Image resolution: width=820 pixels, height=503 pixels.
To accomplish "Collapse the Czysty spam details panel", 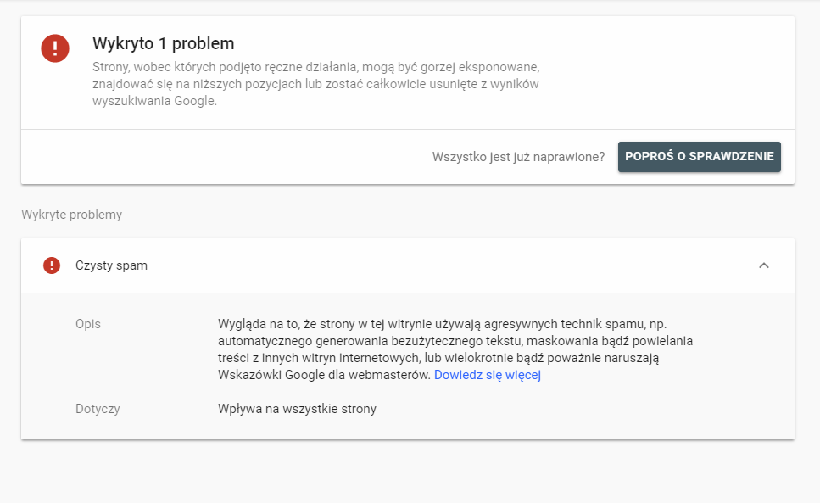I will click(763, 265).
